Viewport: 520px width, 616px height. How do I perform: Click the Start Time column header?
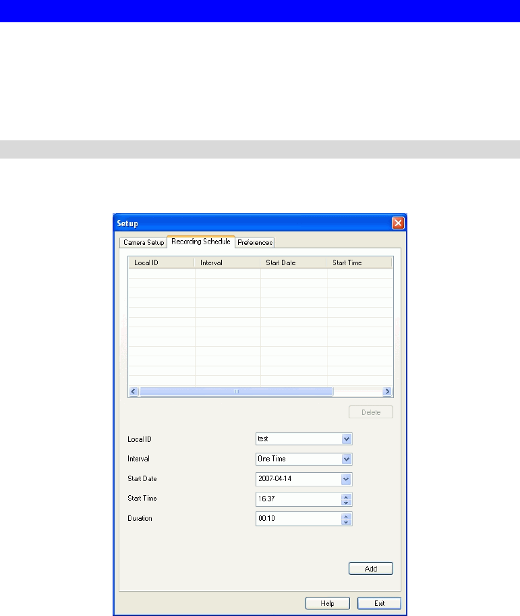tap(359, 263)
